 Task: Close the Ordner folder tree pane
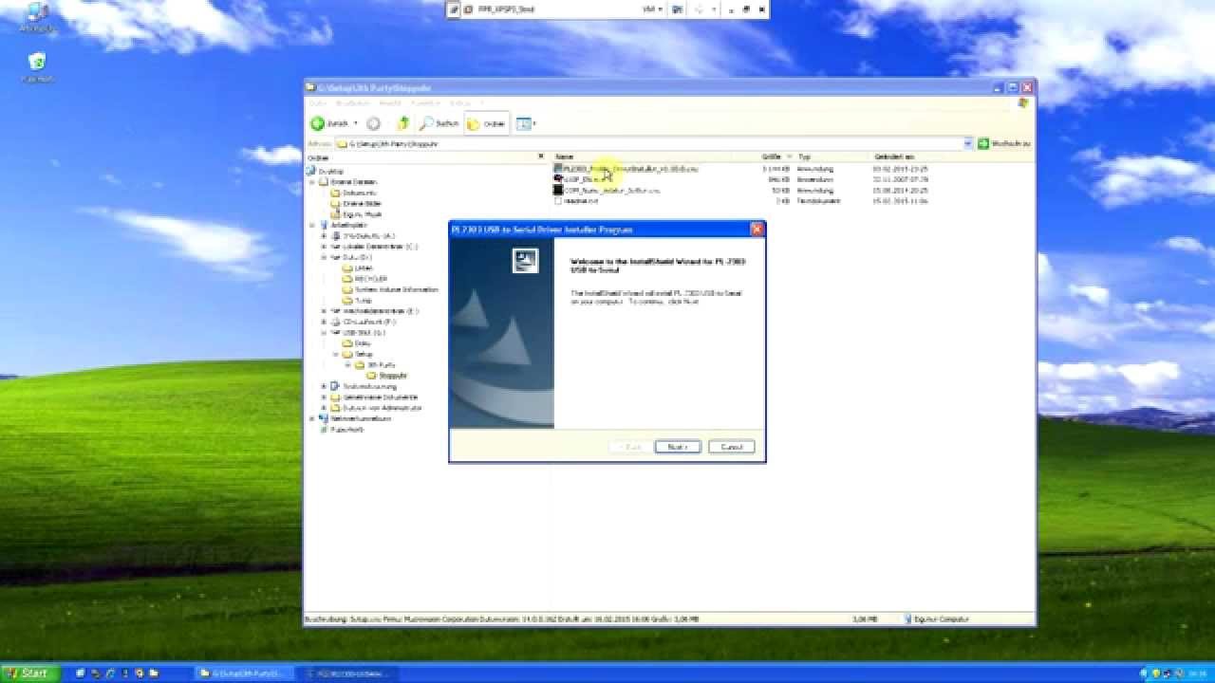(x=541, y=157)
